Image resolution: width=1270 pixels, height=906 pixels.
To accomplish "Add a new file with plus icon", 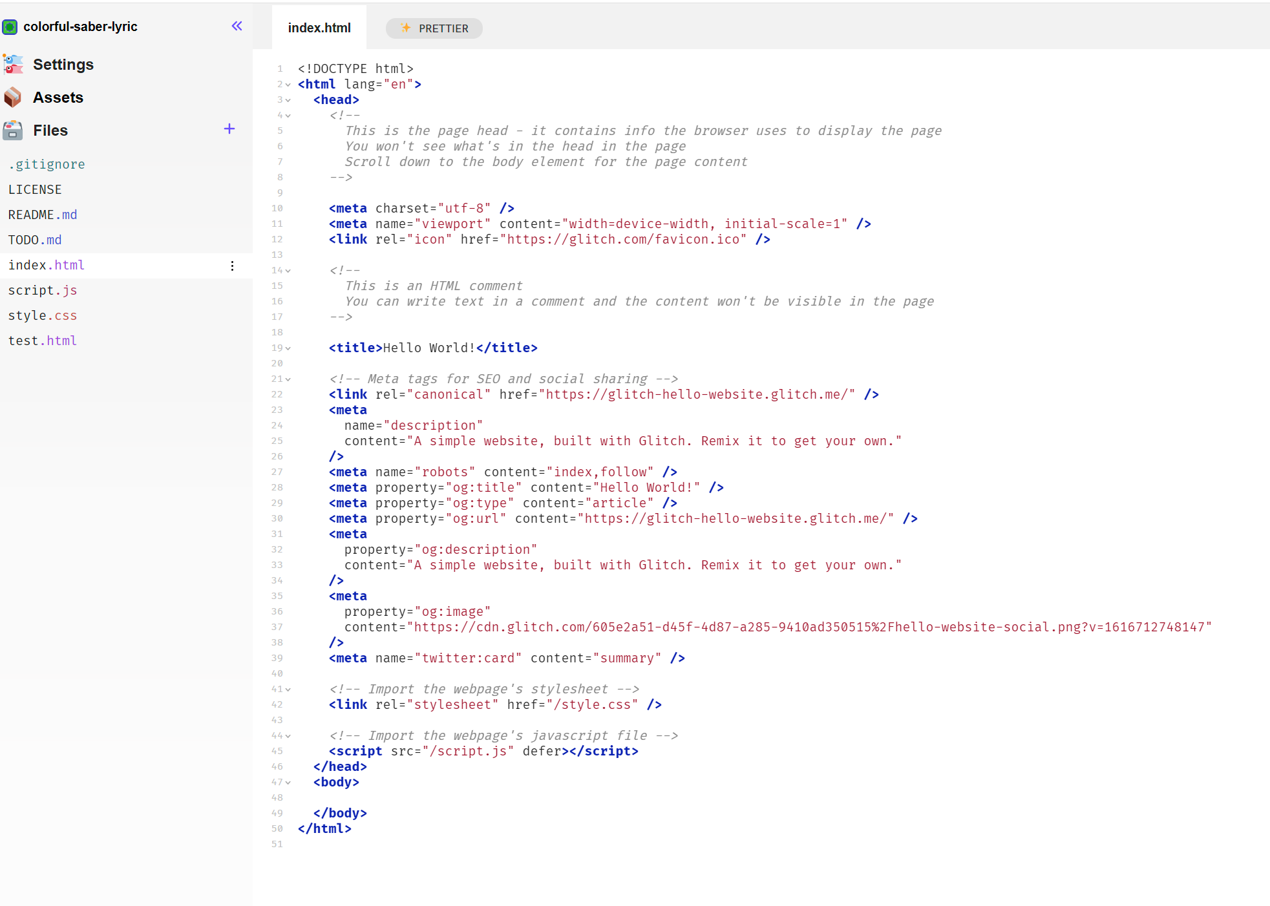I will click(x=229, y=129).
